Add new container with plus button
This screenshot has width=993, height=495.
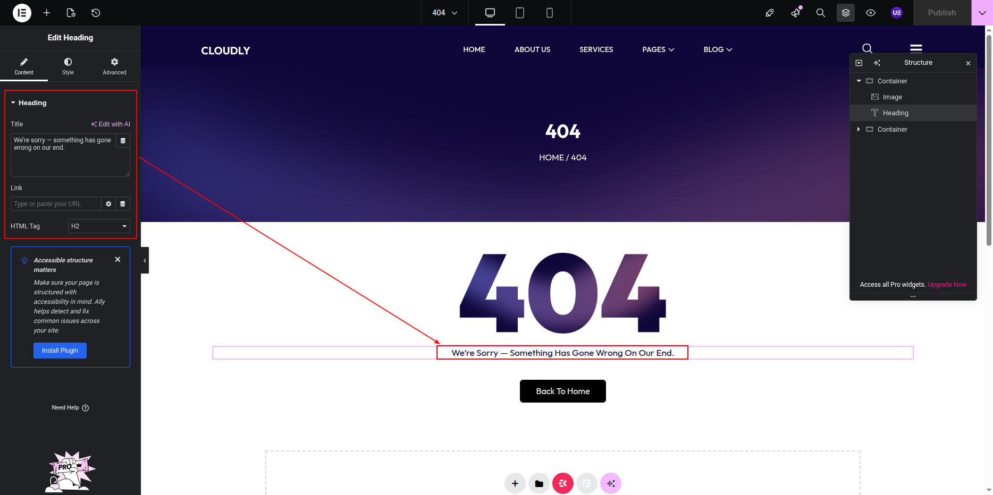pyautogui.click(x=515, y=483)
